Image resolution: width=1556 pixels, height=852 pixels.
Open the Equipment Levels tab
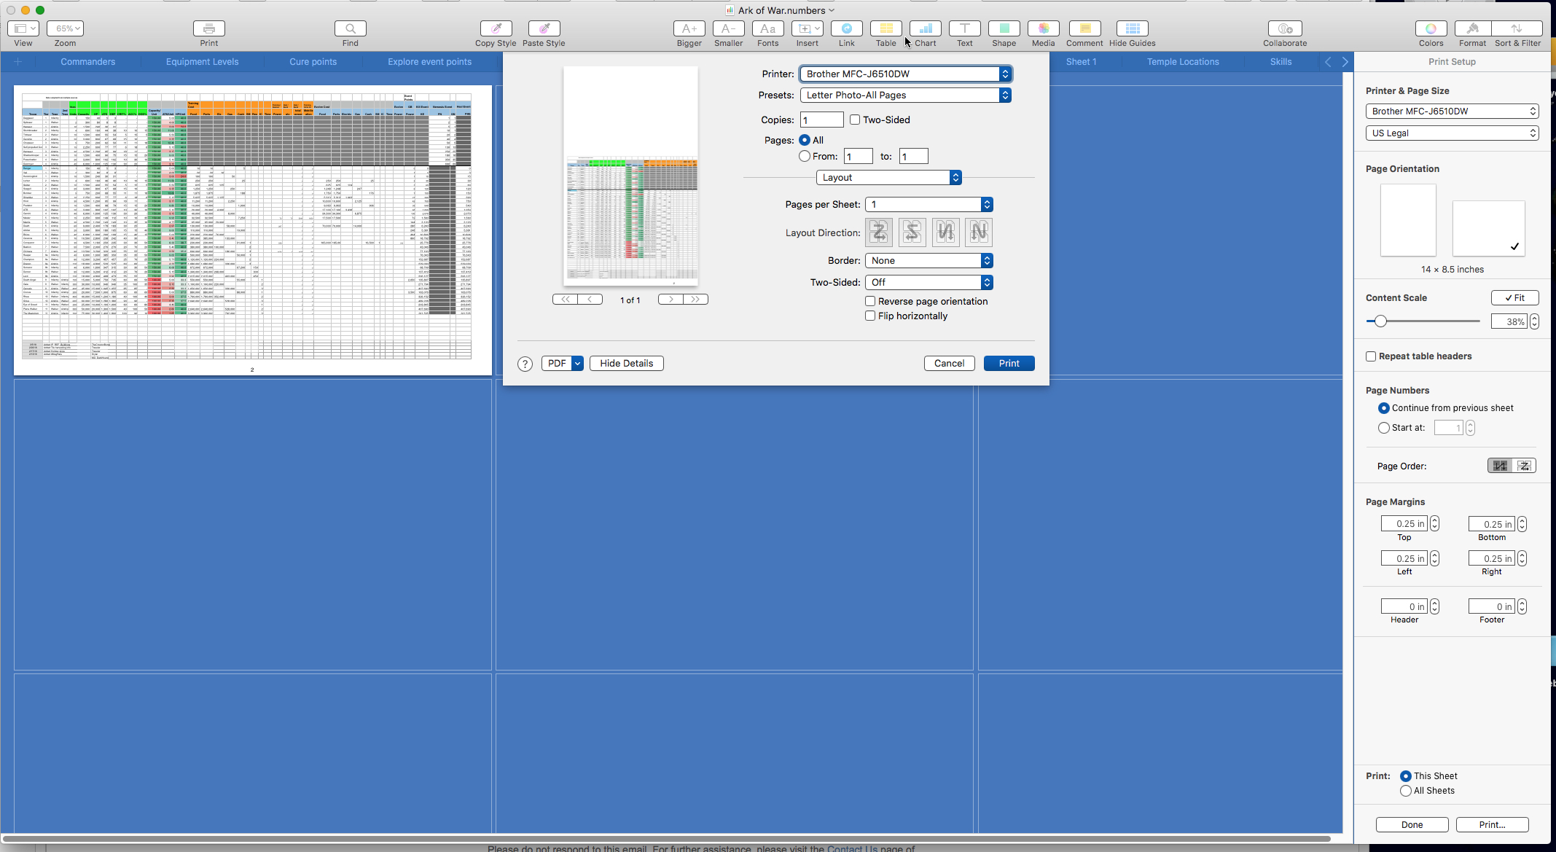click(202, 62)
